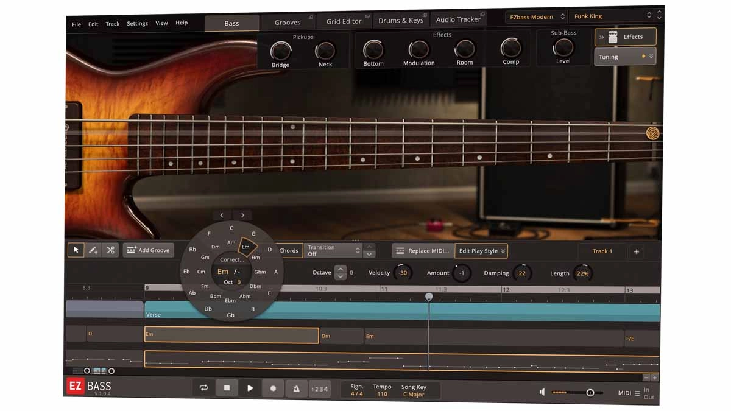Screen dimensions: 731x411
Task: Open the File menu
Action: [x=76, y=24]
